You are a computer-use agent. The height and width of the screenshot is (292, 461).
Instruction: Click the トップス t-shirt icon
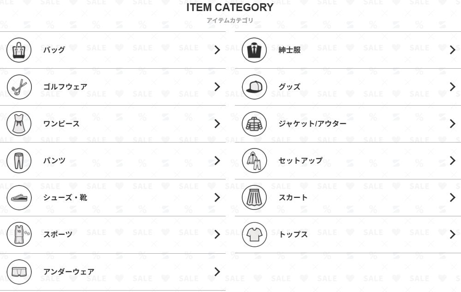pos(254,234)
